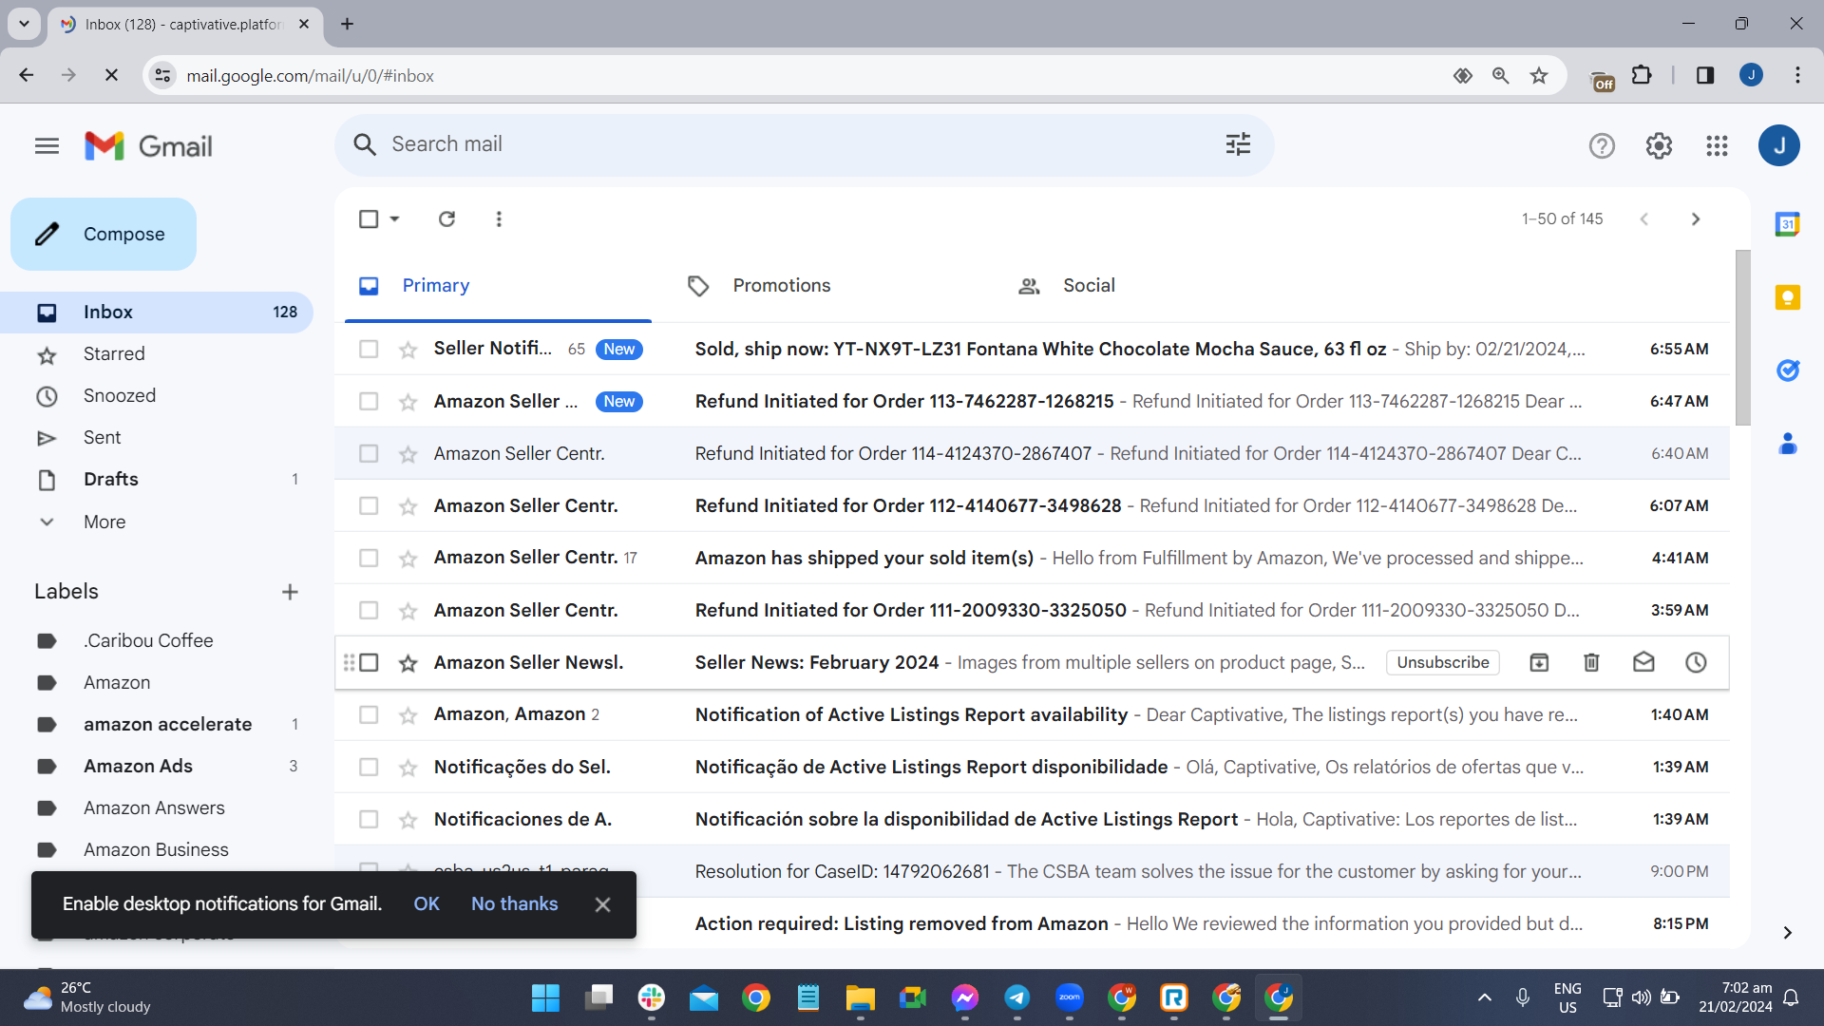Open the Sent folder
The image size is (1824, 1026).
pyautogui.click(x=157, y=438)
